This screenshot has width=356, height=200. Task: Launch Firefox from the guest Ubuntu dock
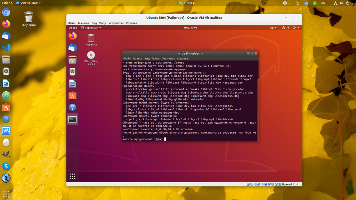click(x=72, y=36)
